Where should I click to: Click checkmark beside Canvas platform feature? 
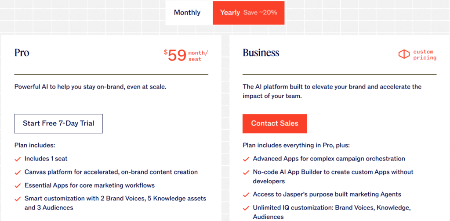click(x=18, y=172)
